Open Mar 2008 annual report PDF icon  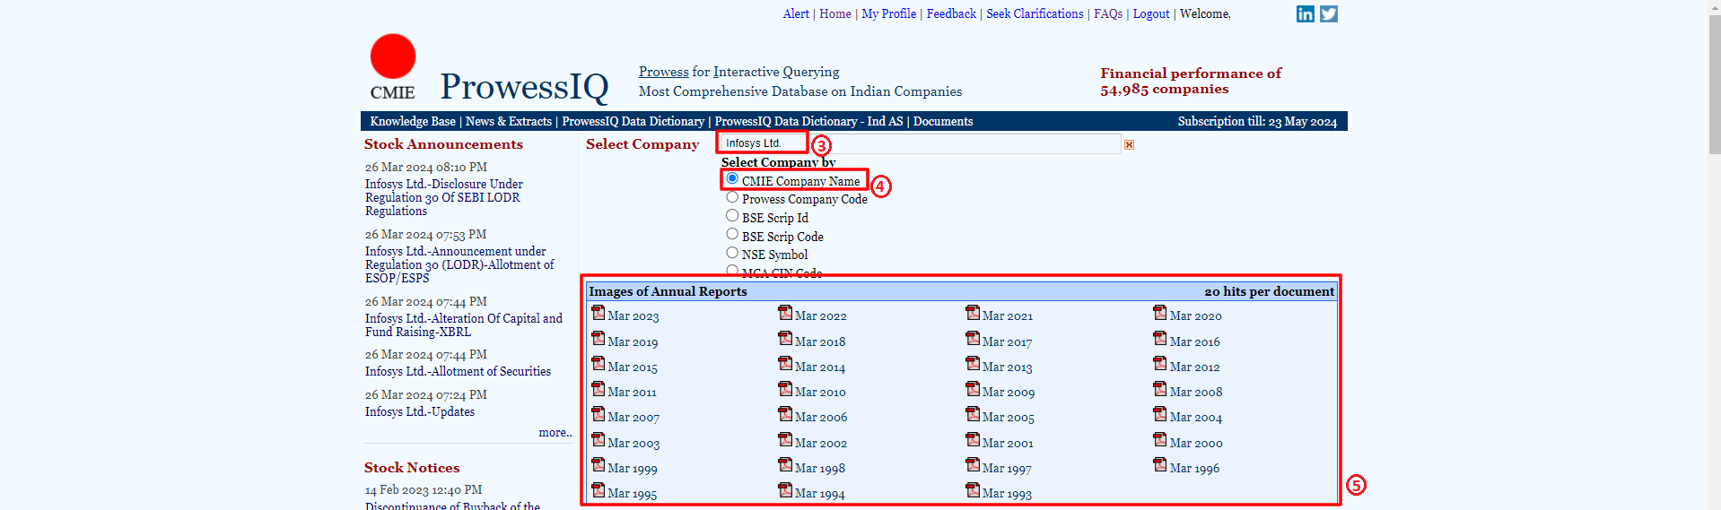[x=1160, y=389]
